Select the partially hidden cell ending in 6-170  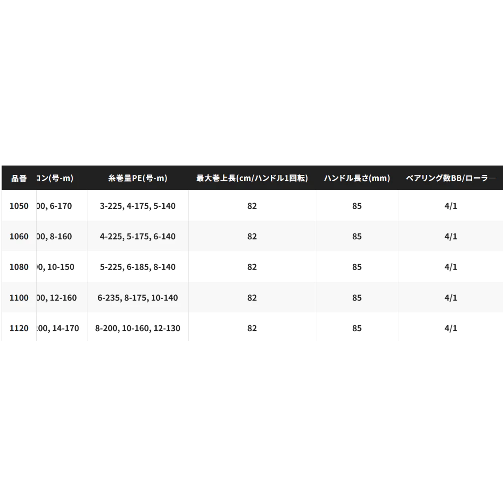(55, 206)
